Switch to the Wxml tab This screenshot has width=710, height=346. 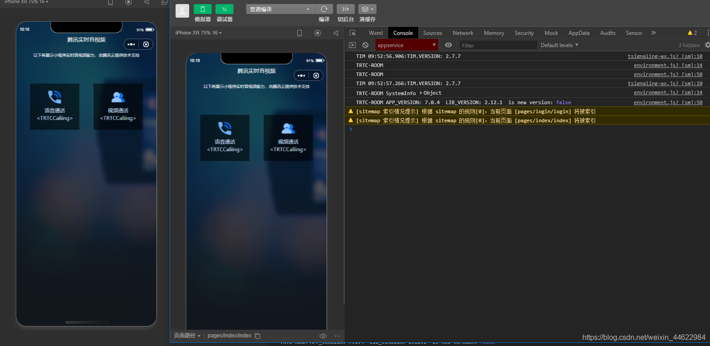click(x=376, y=33)
